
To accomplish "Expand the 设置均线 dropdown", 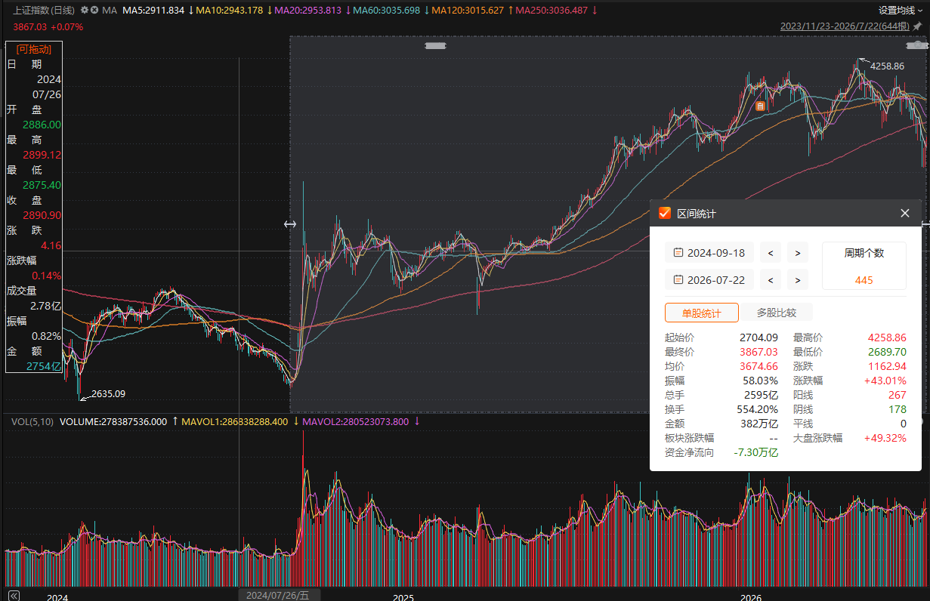I will click(x=901, y=11).
